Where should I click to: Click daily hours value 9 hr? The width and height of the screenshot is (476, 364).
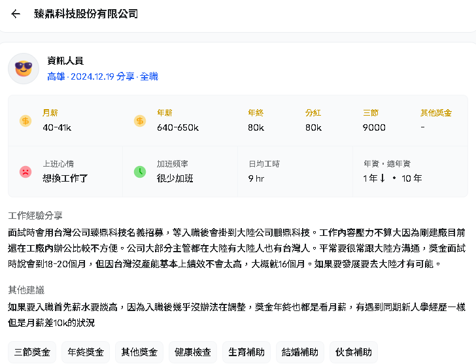[256, 178]
